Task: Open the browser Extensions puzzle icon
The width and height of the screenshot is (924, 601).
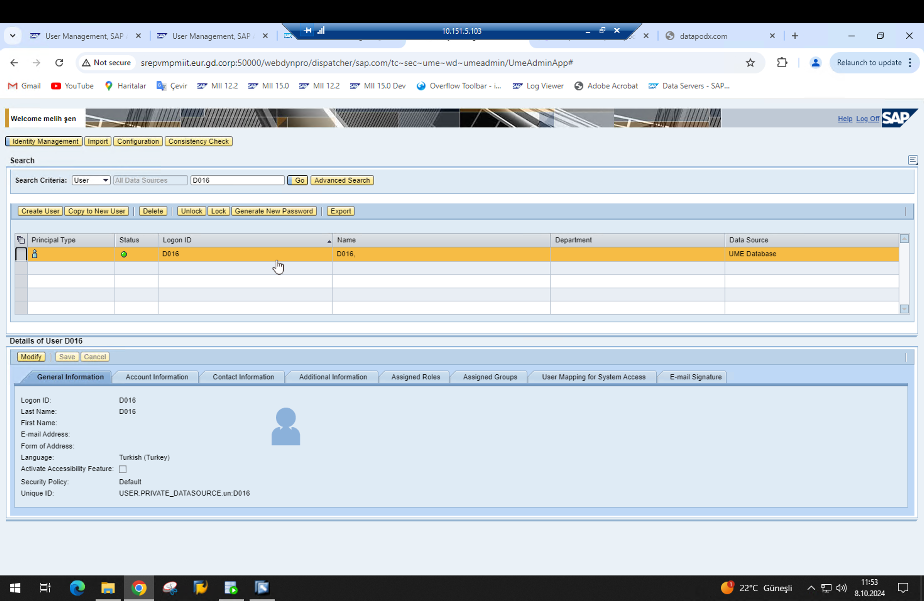Action: [x=782, y=63]
